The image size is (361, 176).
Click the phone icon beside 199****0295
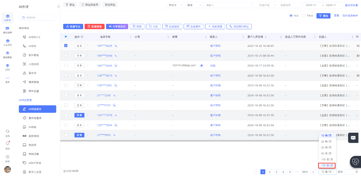click(x=116, y=45)
